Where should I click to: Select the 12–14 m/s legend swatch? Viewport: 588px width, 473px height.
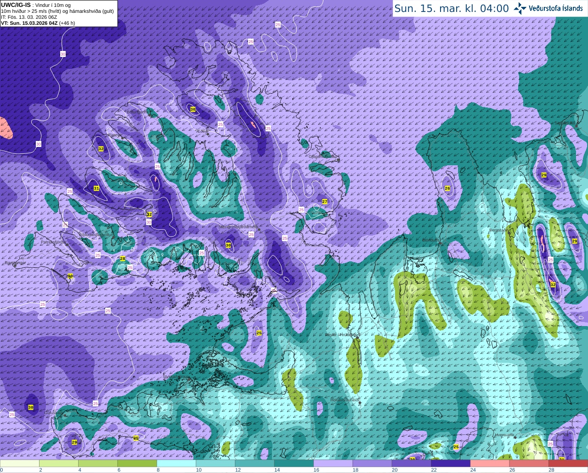pos(254,463)
